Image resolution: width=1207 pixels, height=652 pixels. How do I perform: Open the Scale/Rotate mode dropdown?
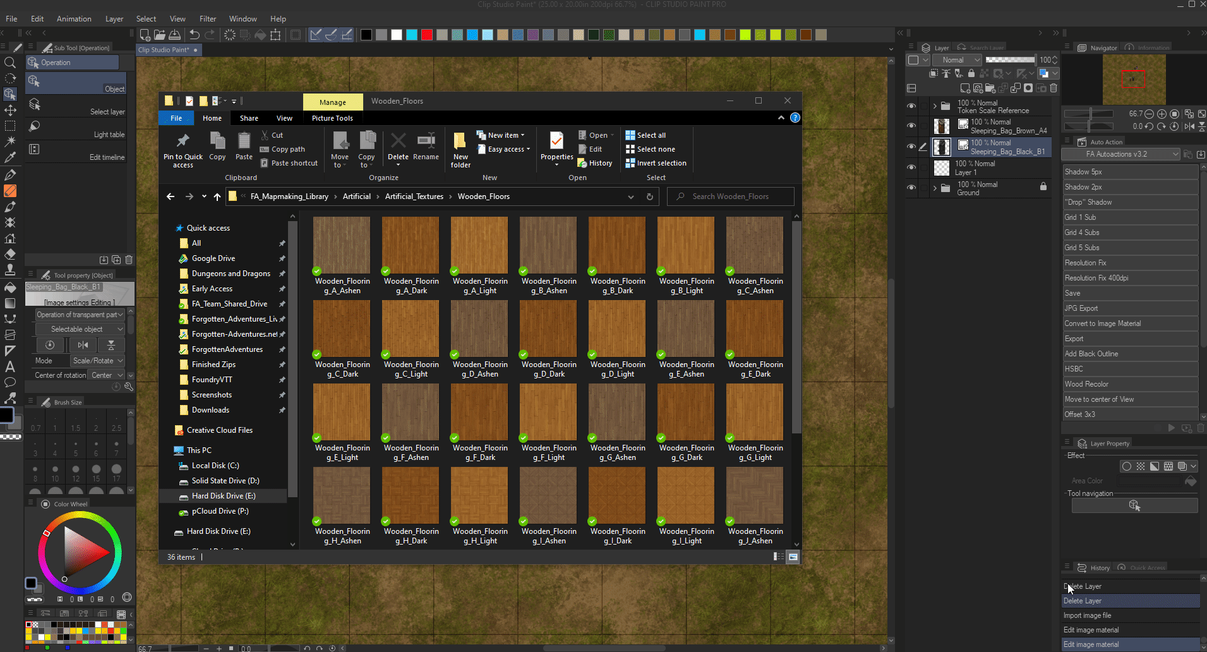(x=97, y=361)
